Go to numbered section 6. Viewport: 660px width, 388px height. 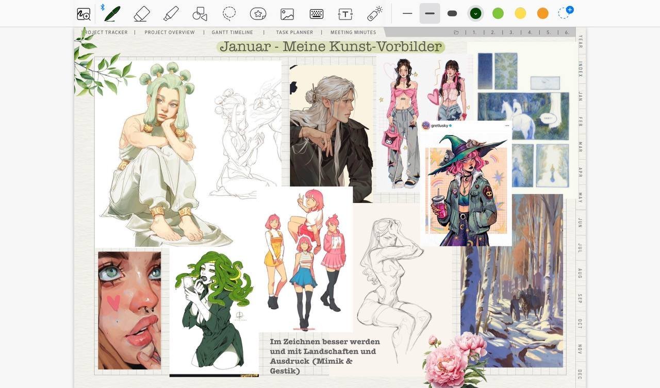(x=567, y=32)
